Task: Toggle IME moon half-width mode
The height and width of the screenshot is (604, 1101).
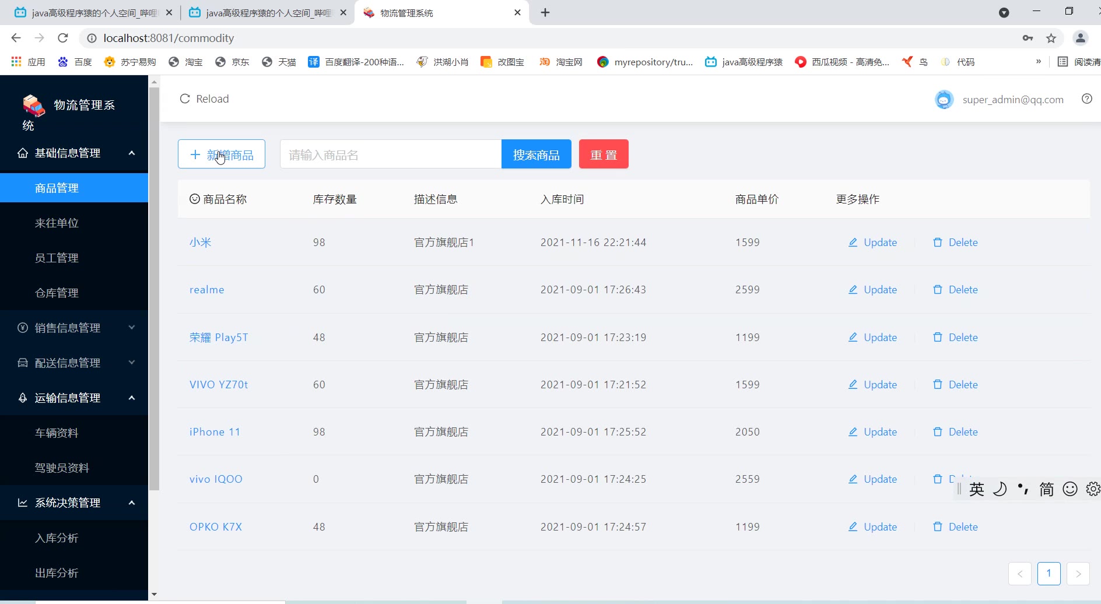Action: [x=1000, y=489]
